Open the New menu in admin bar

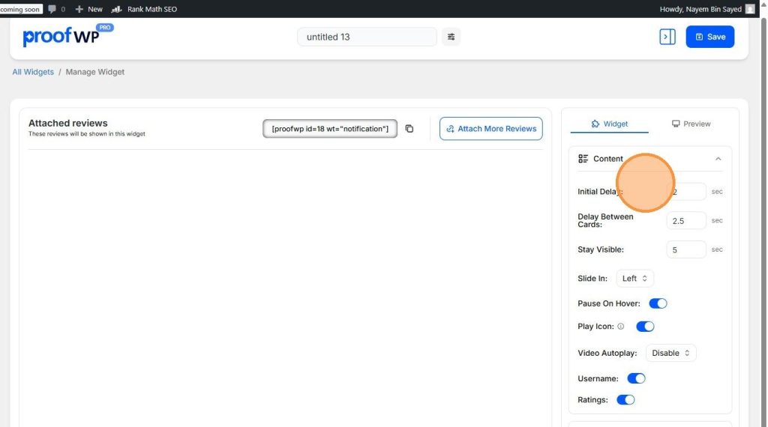pyautogui.click(x=88, y=9)
